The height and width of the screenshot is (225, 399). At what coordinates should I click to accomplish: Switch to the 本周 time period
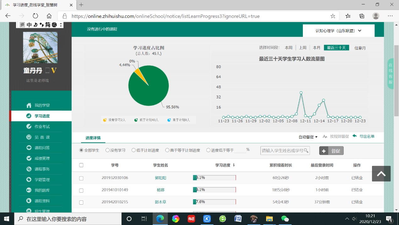coord(288,48)
